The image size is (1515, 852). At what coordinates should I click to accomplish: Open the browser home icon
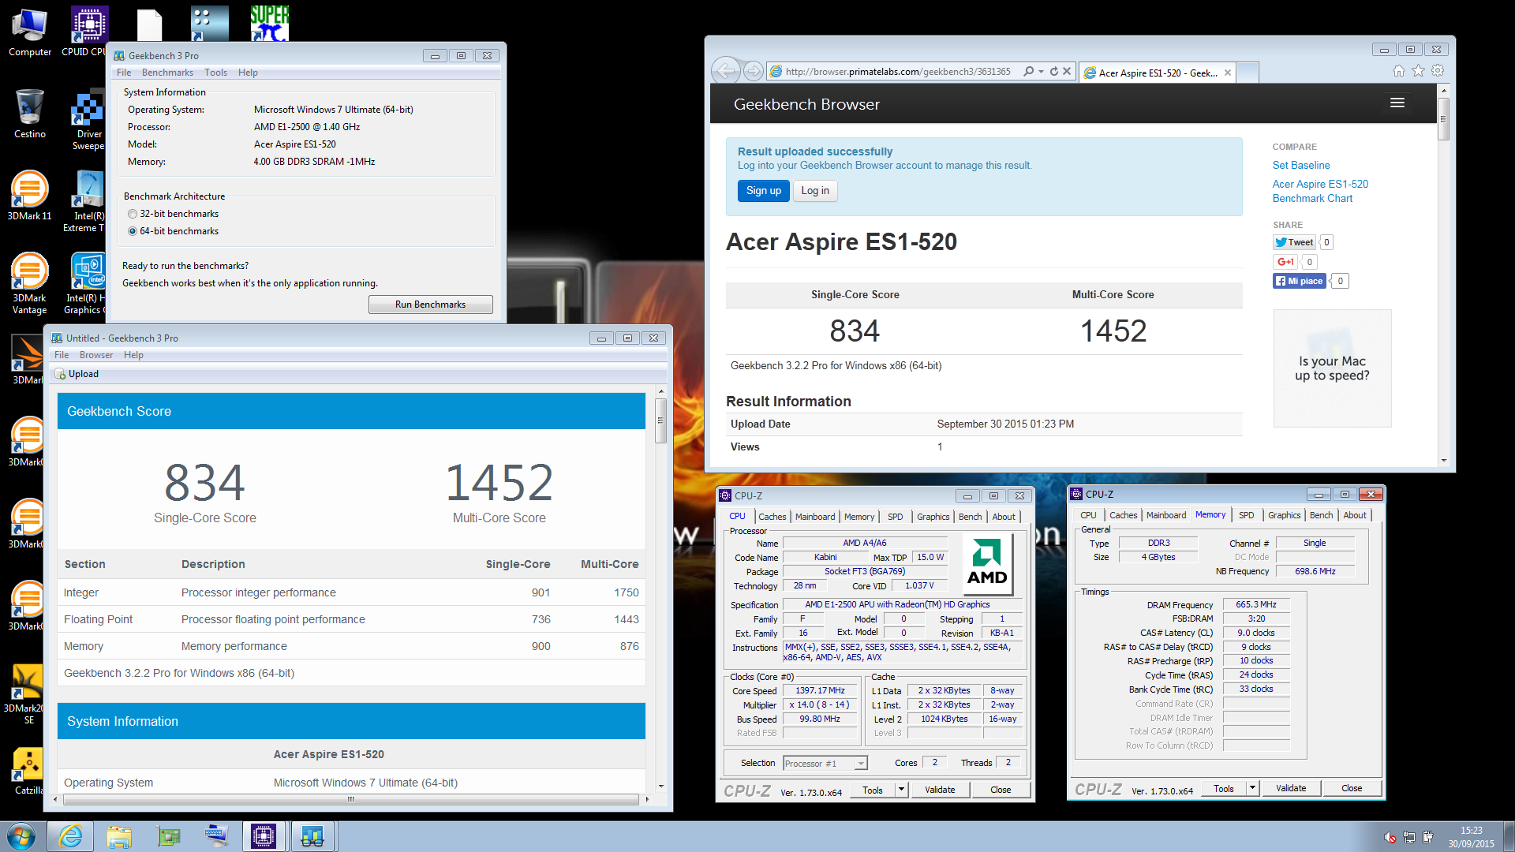point(1398,71)
